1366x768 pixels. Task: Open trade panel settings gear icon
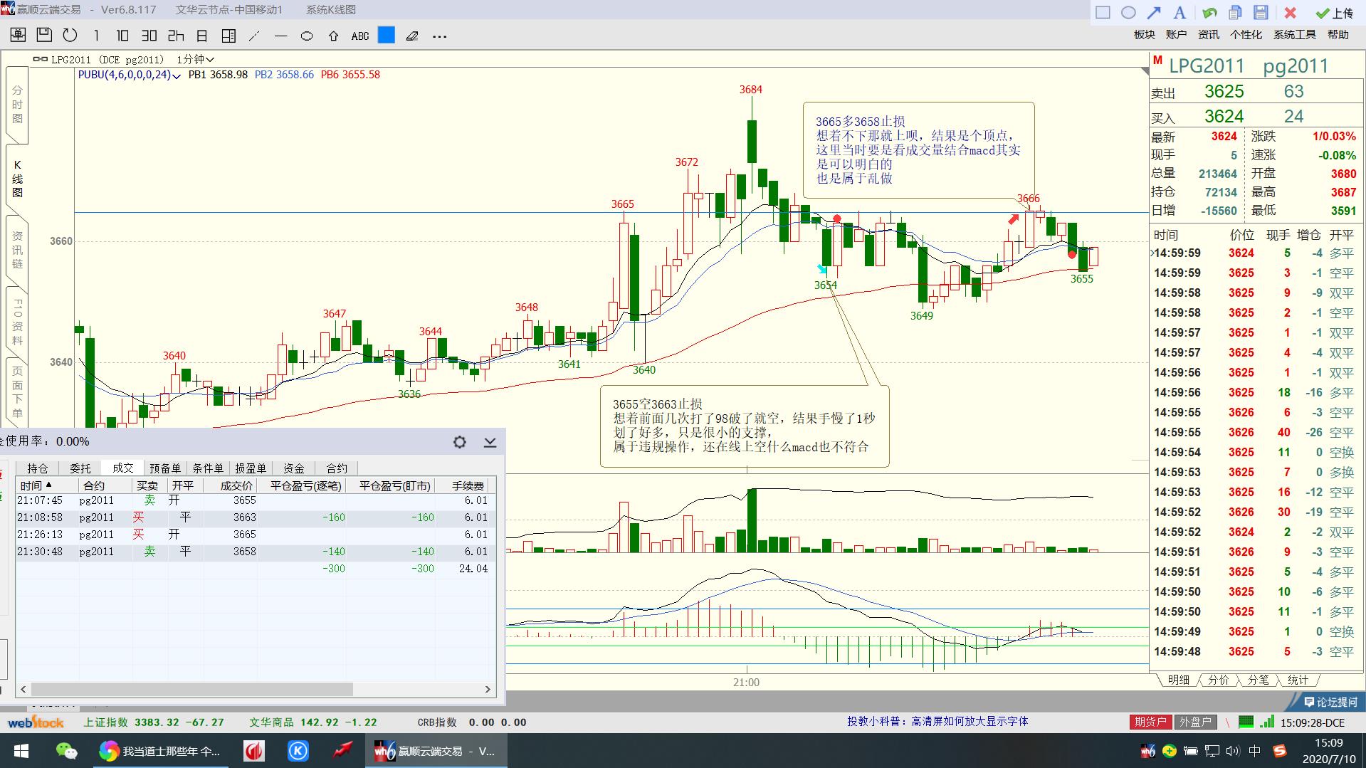pos(460,442)
